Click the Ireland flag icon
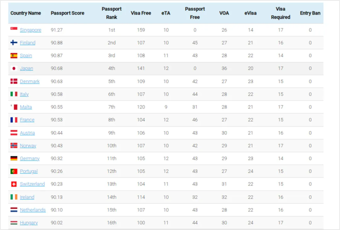The image size is (340, 230). [x=14, y=197]
